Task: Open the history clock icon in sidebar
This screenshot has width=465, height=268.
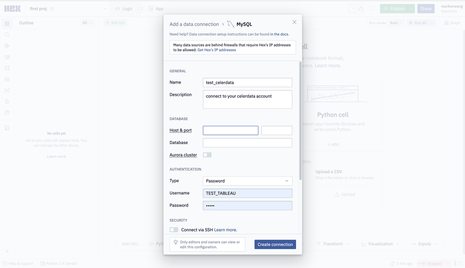Action: pyautogui.click(x=7, y=113)
